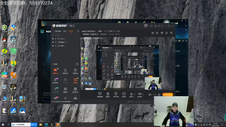This screenshot has width=226, height=127.
Task: Click the gift box icon above the preview
Action: pyautogui.click(x=153, y=33)
